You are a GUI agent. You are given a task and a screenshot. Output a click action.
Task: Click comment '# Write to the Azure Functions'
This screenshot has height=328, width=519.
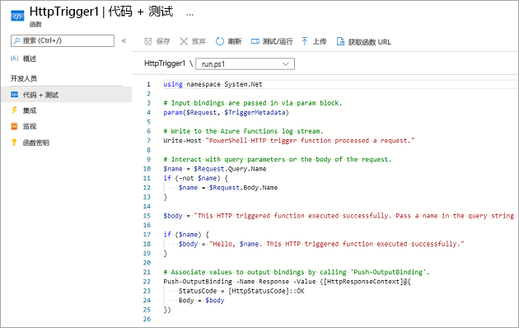click(x=243, y=131)
